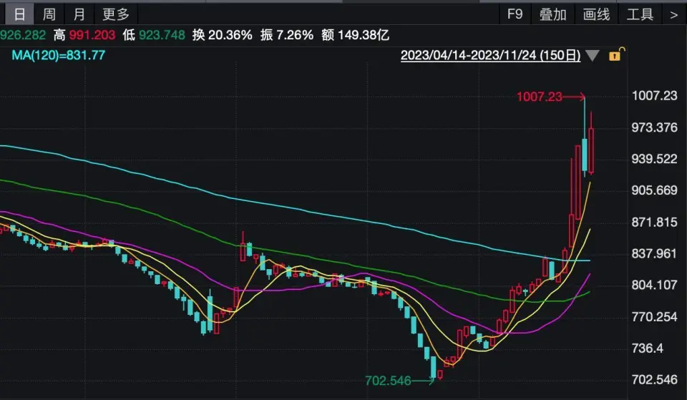Open the 叠加 overlay option
Image resolution: width=687 pixels, height=400 pixels.
[x=552, y=14]
